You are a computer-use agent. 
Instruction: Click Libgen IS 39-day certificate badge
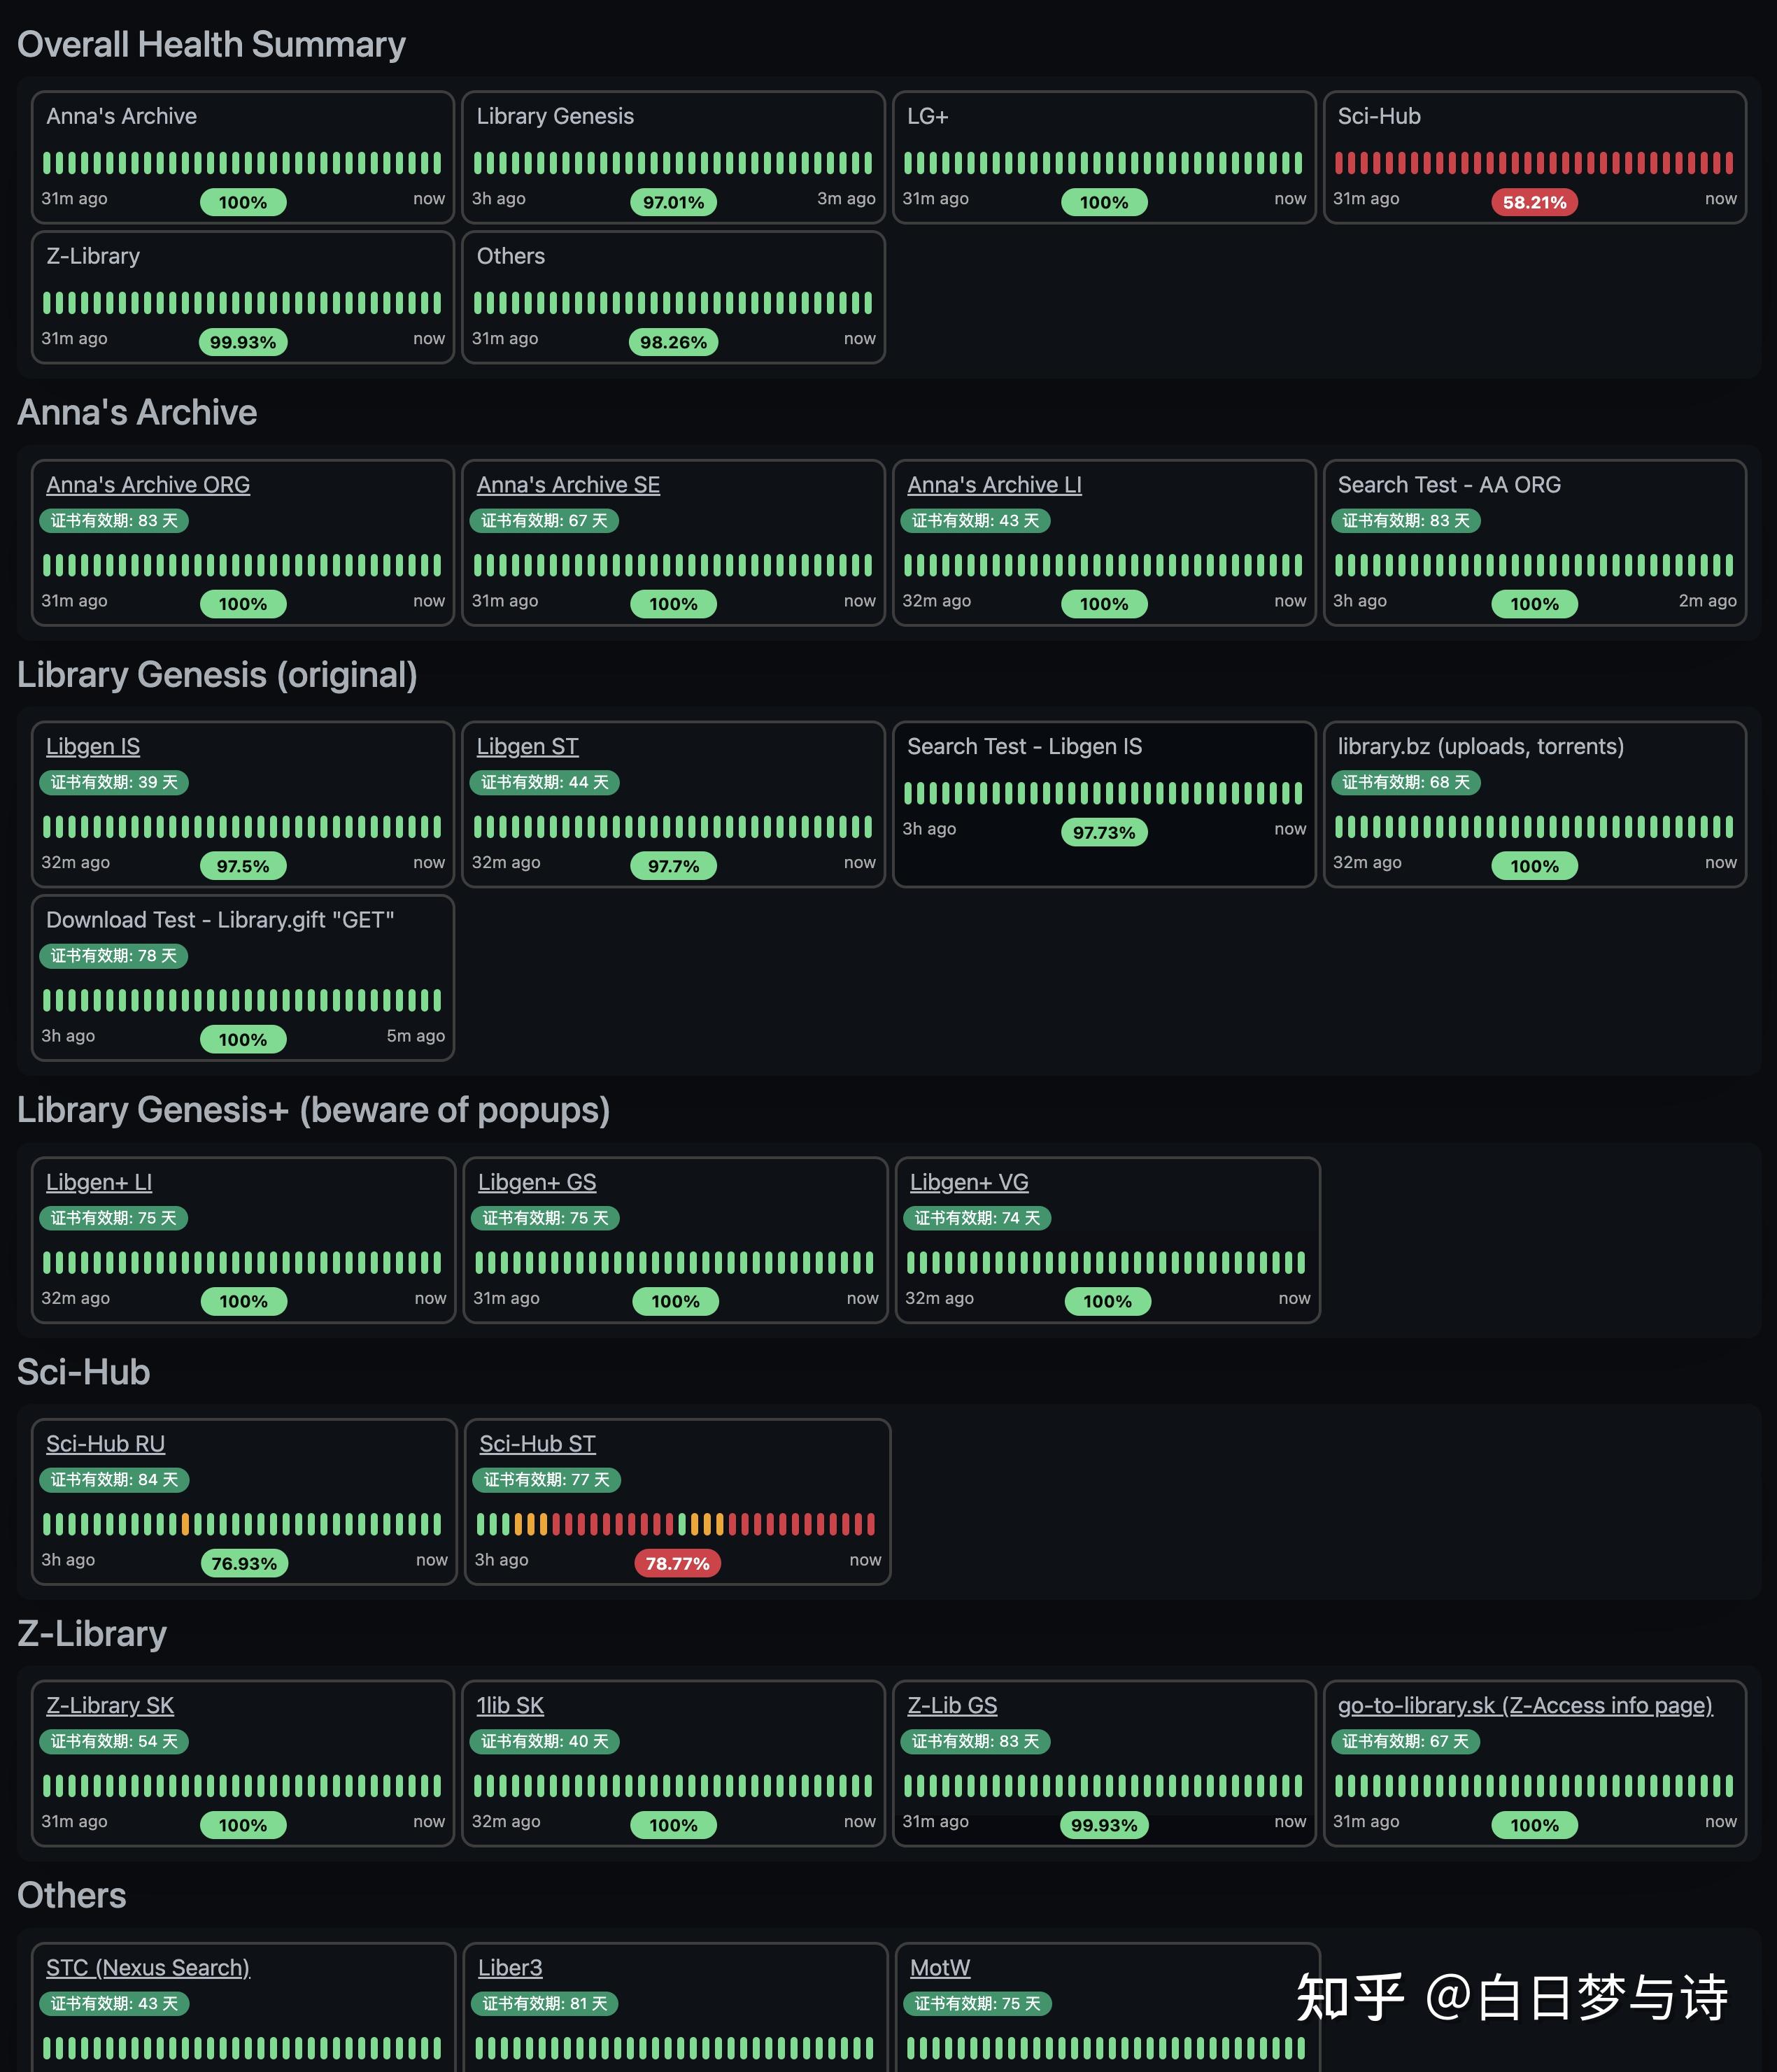pyautogui.click(x=114, y=783)
